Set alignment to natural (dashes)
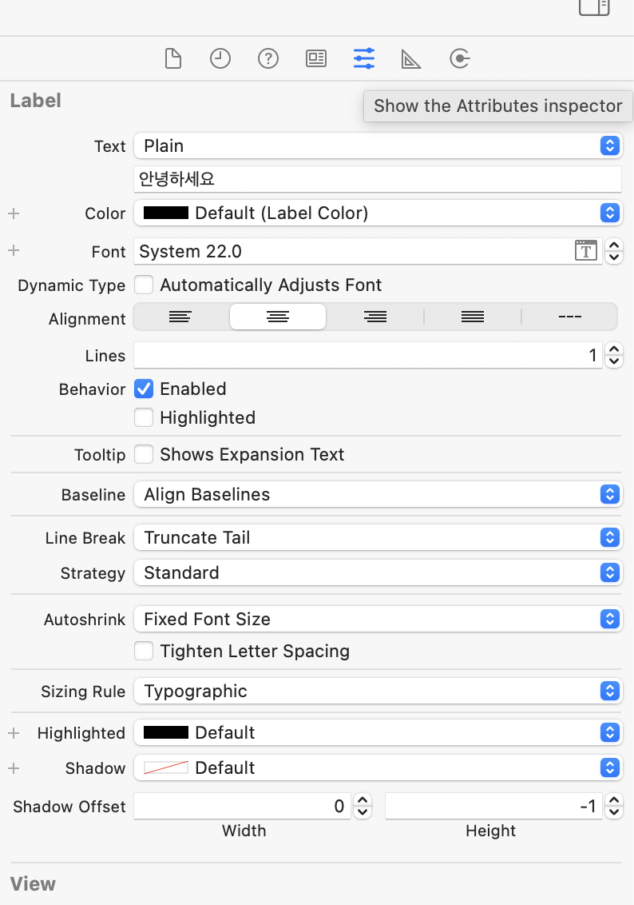This screenshot has width=634, height=905. (570, 317)
